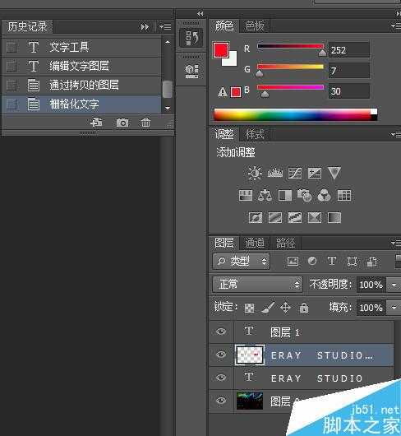Screen dimensions: 401x436
Task: Click the red foreground color swatch
Action: point(221,49)
